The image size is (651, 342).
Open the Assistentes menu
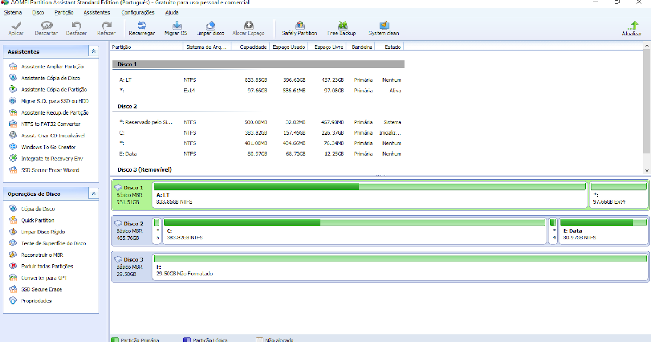point(97,12)
